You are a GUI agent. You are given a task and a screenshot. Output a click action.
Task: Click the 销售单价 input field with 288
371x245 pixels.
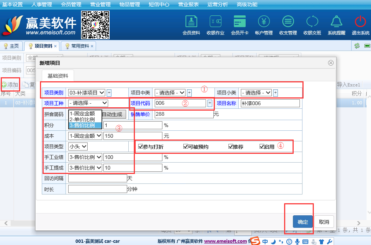(183, 114)
